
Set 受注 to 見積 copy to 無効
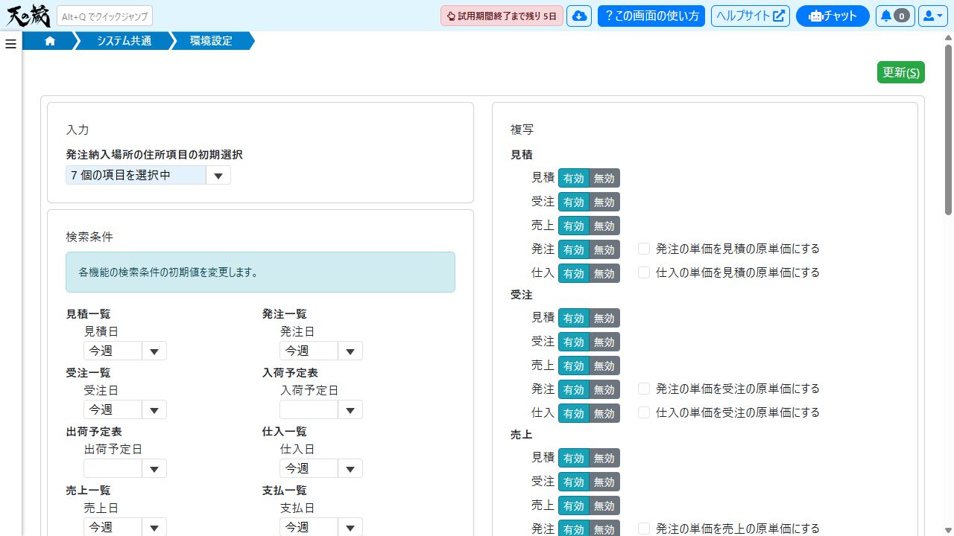tap(604, 318)
